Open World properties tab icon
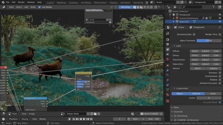 (168, 59)
